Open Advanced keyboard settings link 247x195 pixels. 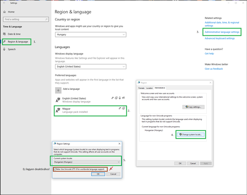[220, 38]
